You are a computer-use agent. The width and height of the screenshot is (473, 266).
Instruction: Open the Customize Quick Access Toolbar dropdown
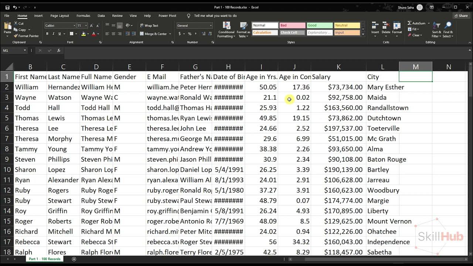coord(35,7)
